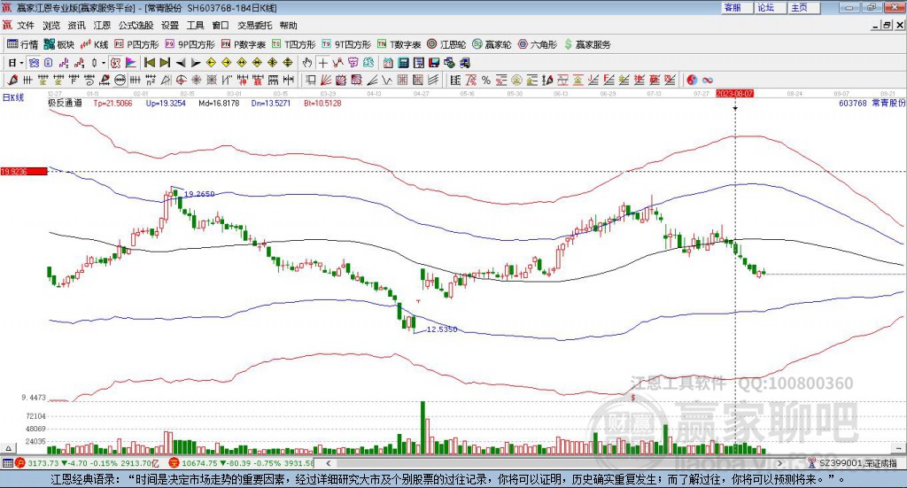
Task: Click the last yellow diamond icon
Action: 288,63
